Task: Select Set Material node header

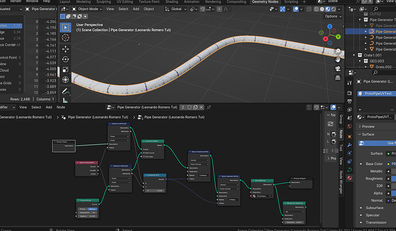Action: click(262, 181)
